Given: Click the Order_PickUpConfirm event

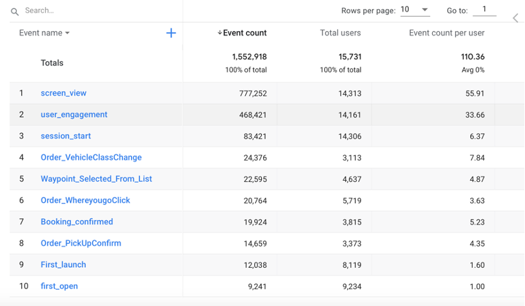Looking at the screenshot, I should [x=81, y=243].
